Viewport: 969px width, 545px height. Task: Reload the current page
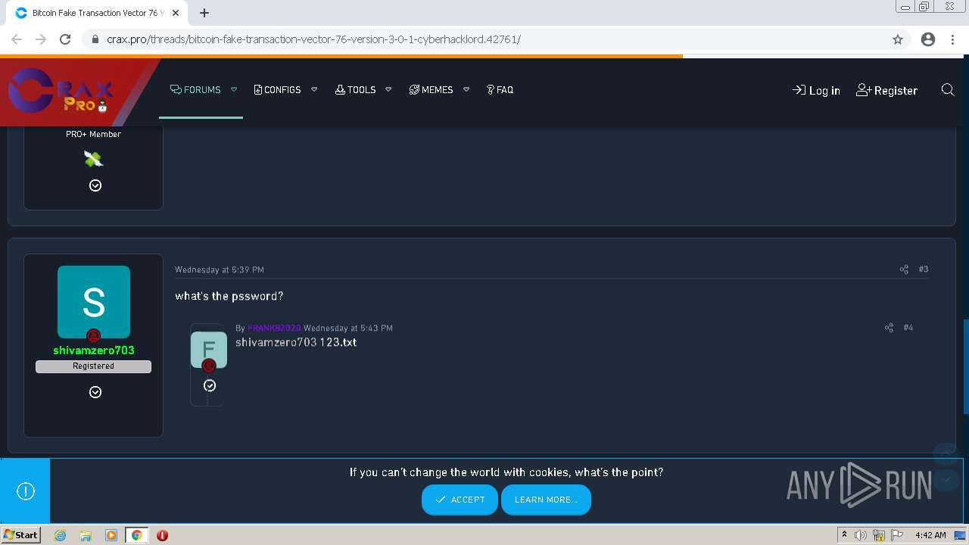[x=65, y=39]
